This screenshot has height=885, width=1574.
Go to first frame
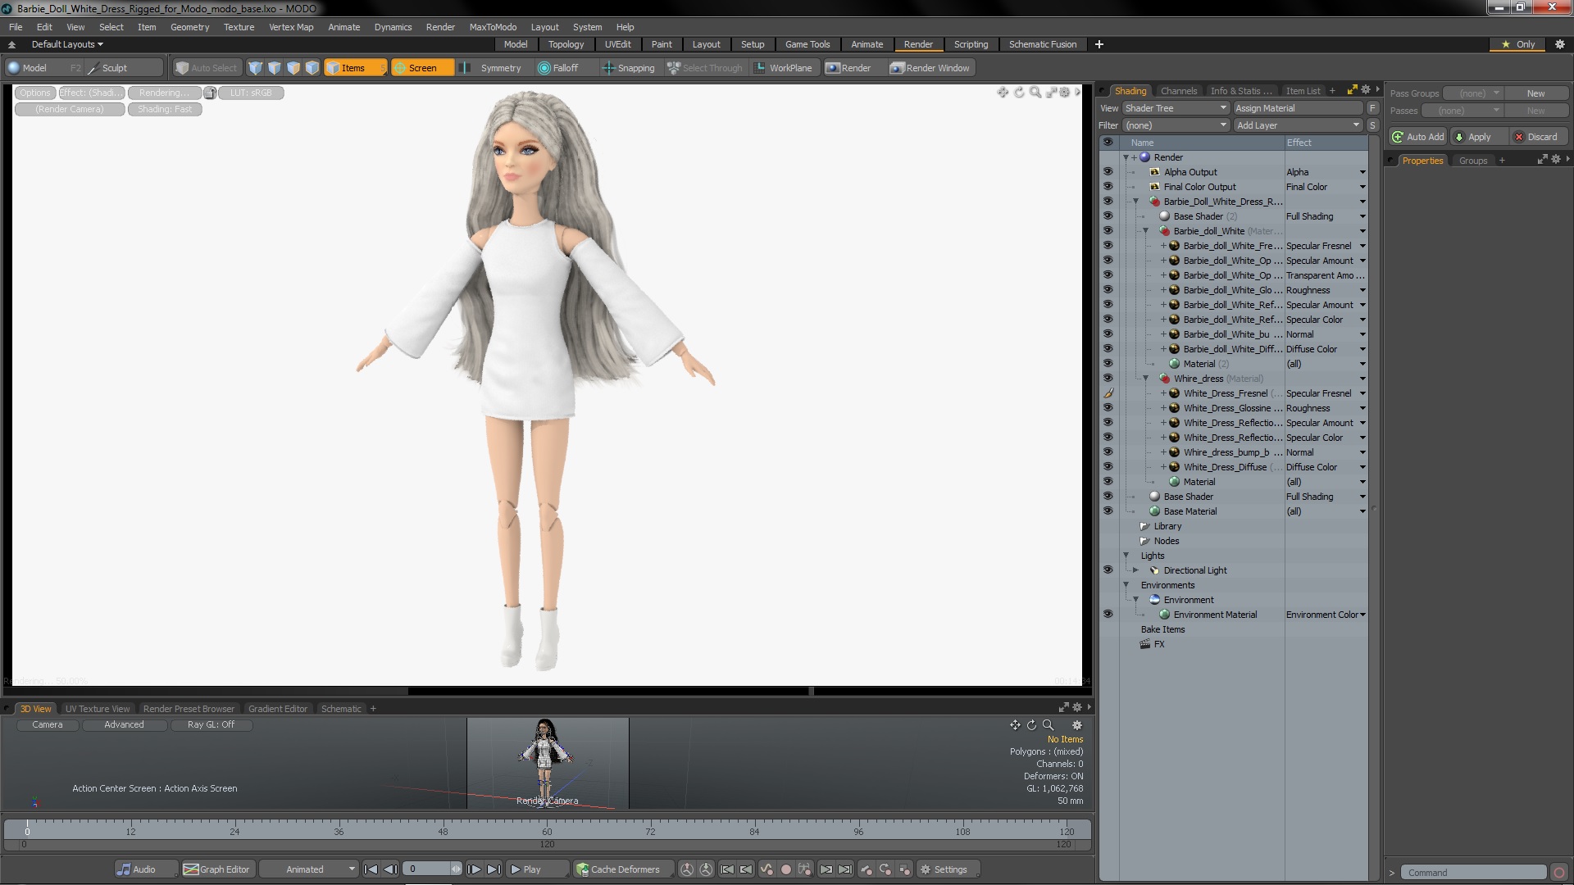371,869
